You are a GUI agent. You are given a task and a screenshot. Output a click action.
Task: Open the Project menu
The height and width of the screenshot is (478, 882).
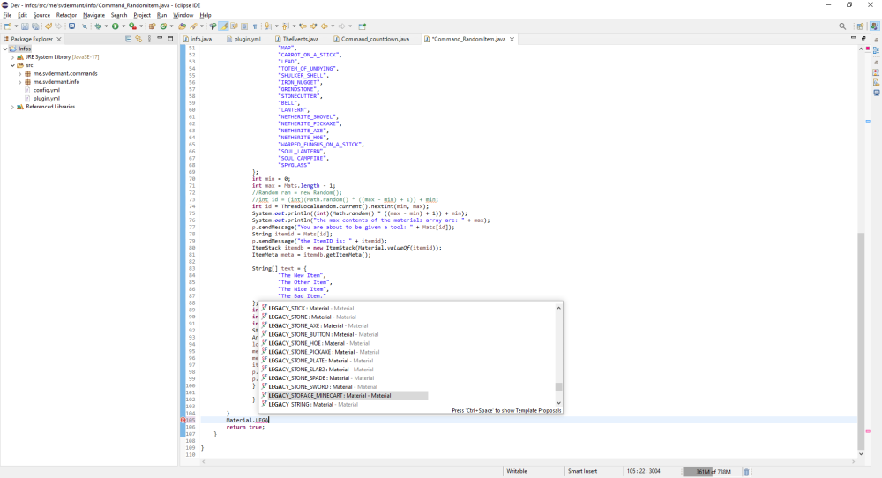[x=142, y=15]
